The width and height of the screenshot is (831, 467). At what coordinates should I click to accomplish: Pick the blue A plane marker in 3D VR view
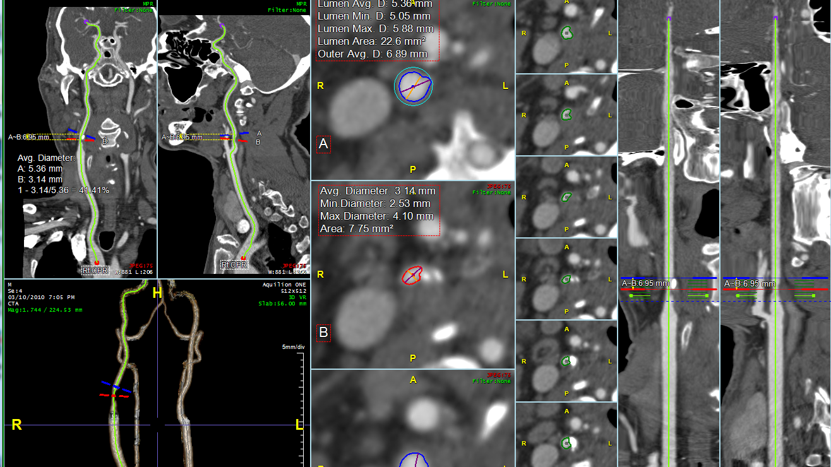point(116,386)
